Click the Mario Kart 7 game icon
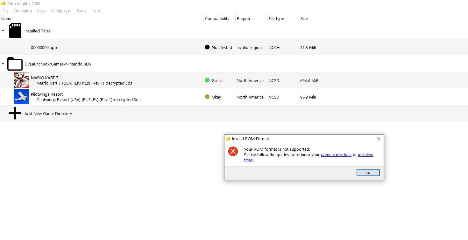Screen dimensions: 468x240 21,80
